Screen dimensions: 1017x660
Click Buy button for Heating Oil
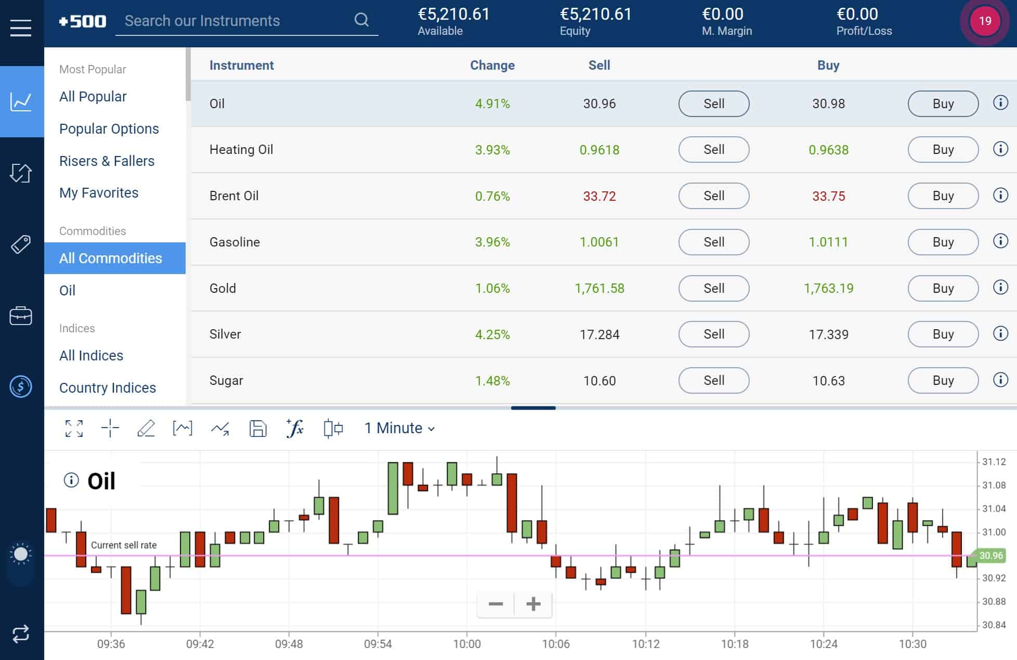(x=943, y=150)
